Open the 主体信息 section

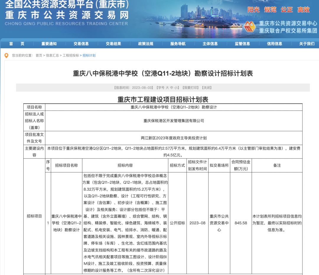tap(210, 44)
